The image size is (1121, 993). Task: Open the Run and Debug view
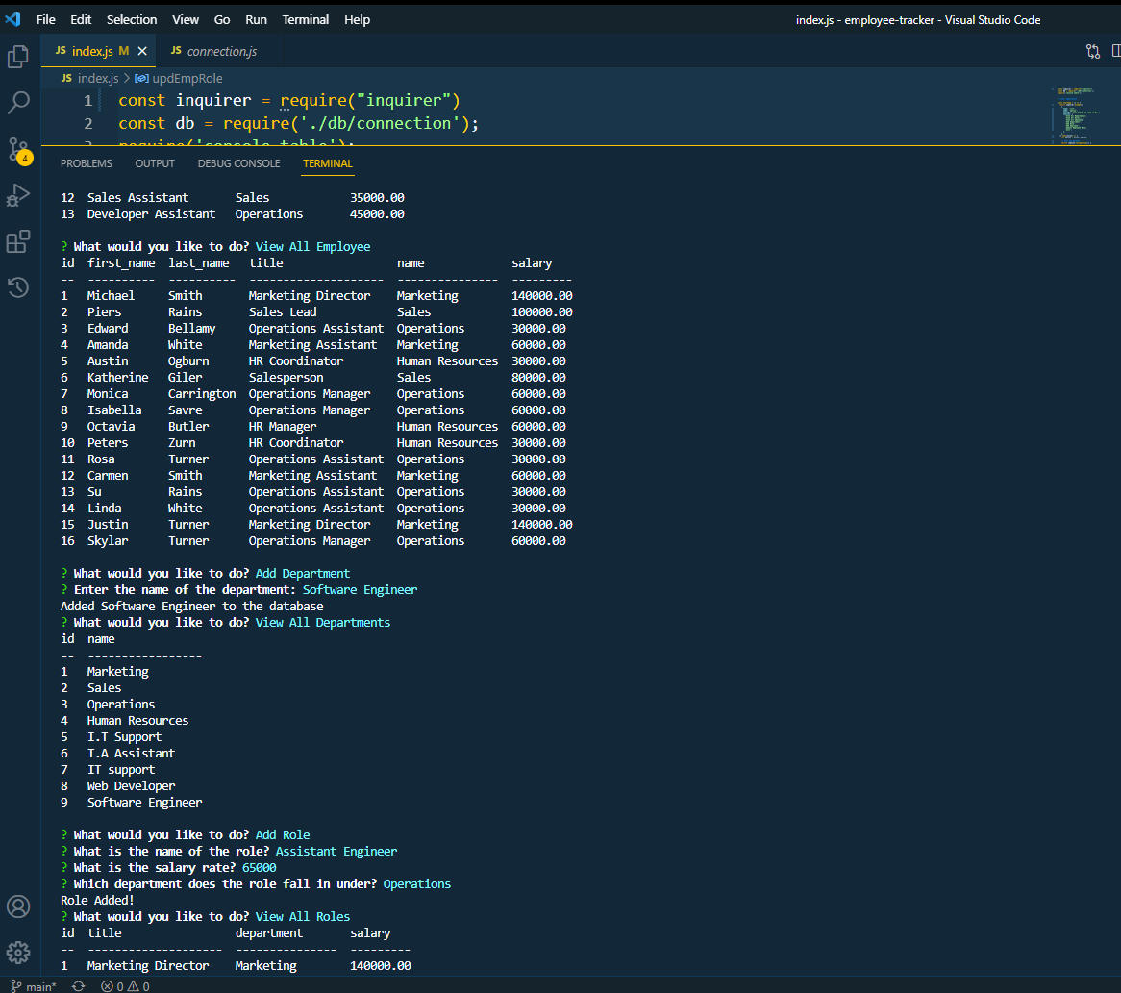point(18,195)
